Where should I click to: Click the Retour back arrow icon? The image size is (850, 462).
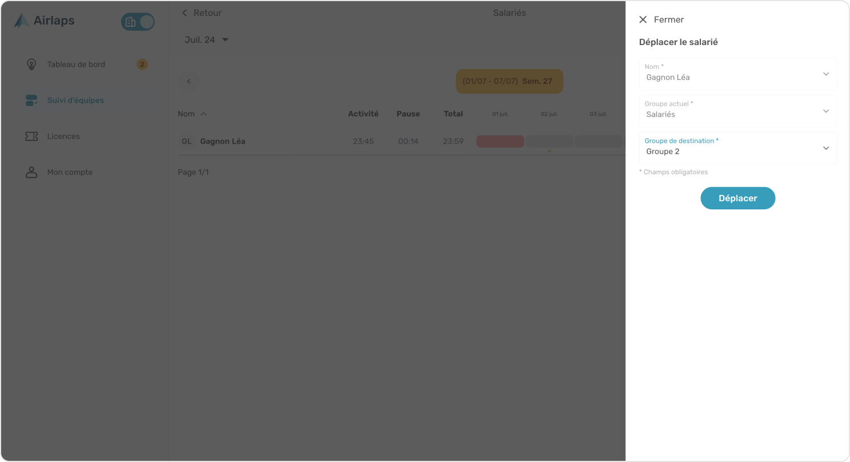[x=184, y=13]
